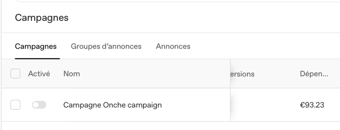Screen dimensions: 340x130
Task: Click the partially hidden Conversions column header
Action: [x=242, y=74]
